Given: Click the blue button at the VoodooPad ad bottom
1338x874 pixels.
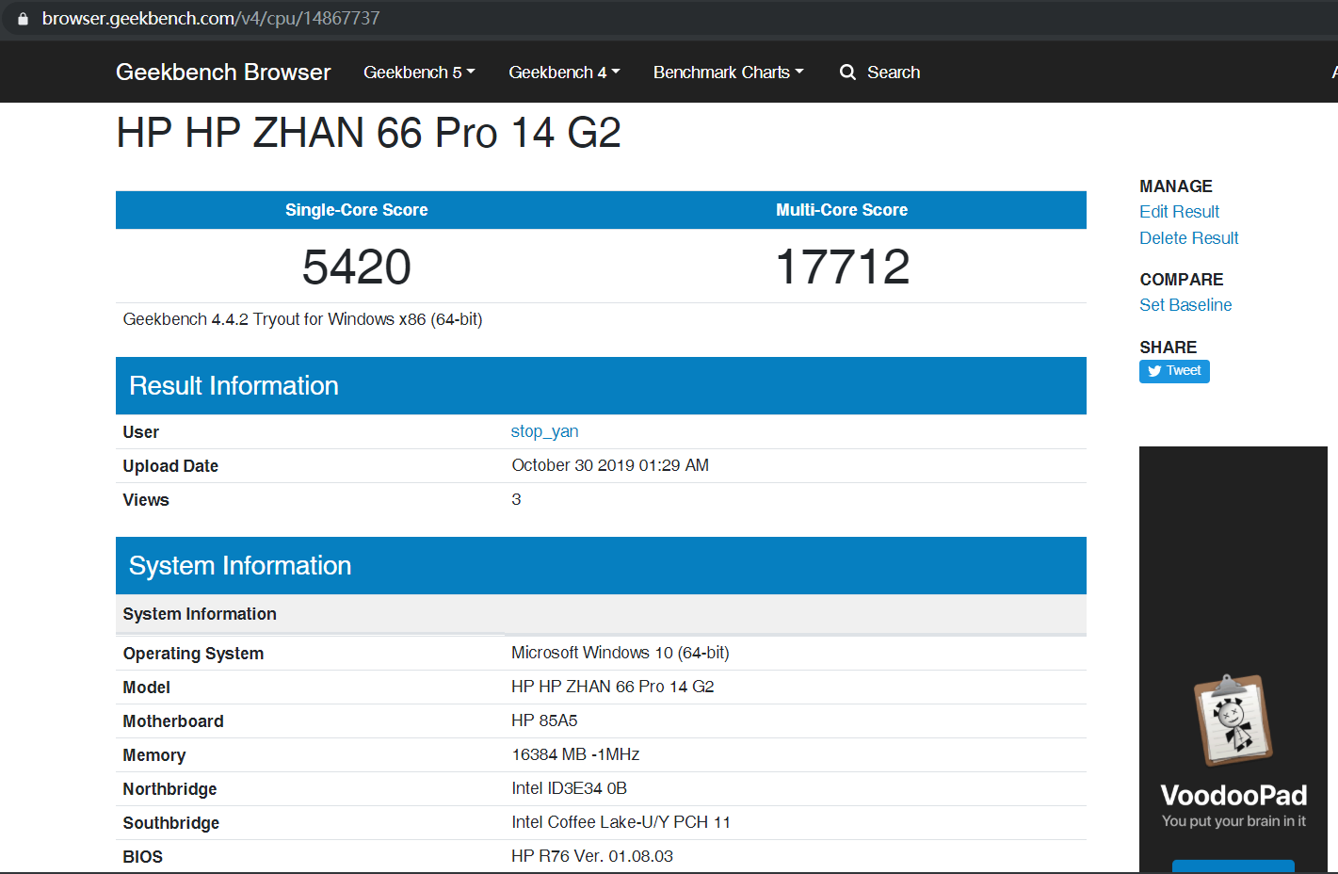Looking at the screenshot, I should pyautogui.click(x=1233, y=866).
